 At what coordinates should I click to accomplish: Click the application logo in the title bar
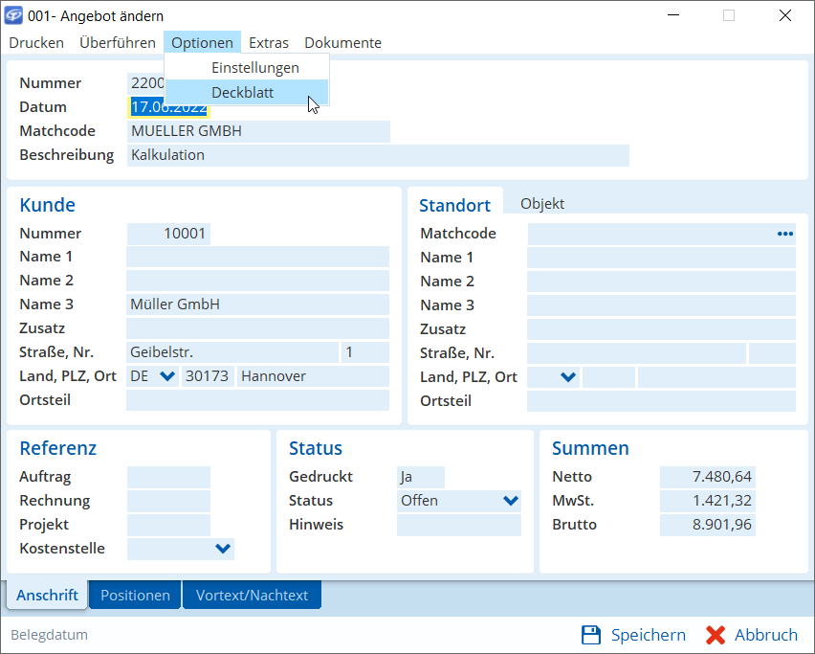click(14, 15)
